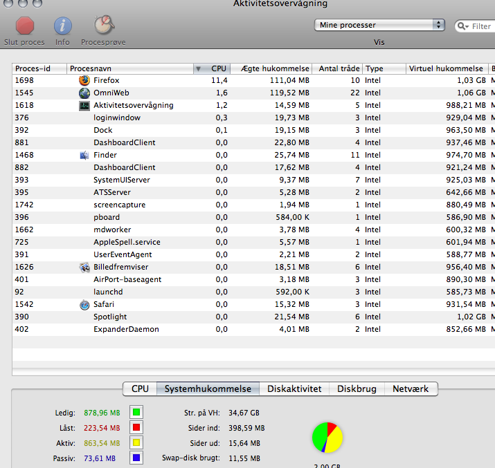This screenshot has width=495, height=468.
Task: Select the SystemUIServer process
Action: (254, 180)
